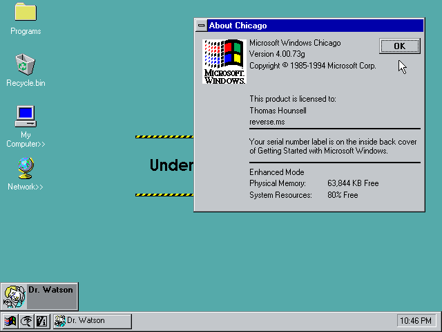Activate the Dr. Watson taskbar button

coord(93,321)
